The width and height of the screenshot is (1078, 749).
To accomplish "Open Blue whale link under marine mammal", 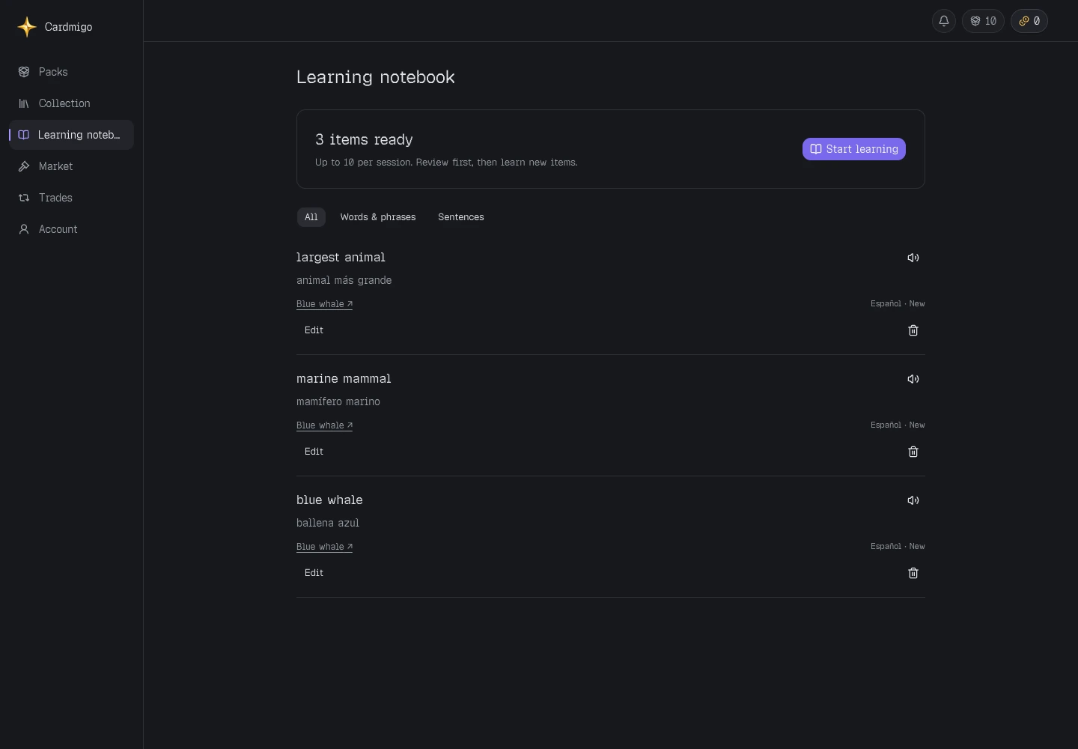I will (325, 425).
